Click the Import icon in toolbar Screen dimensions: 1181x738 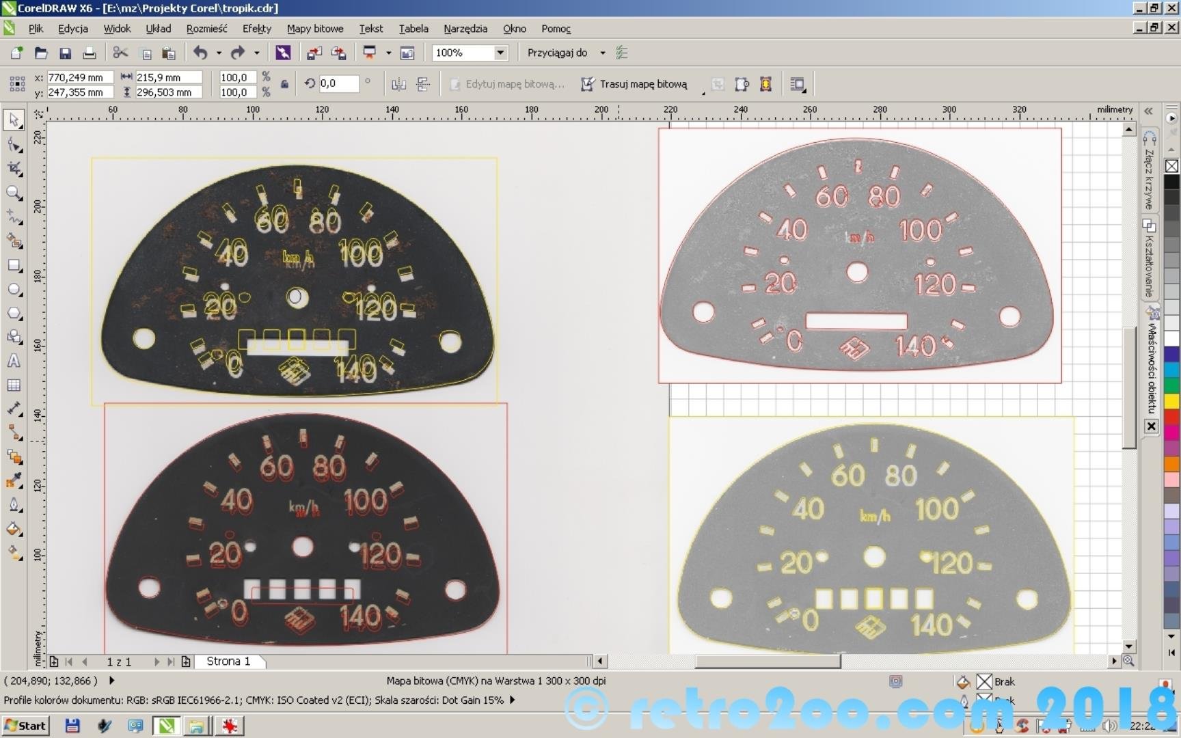click(314, 53)
